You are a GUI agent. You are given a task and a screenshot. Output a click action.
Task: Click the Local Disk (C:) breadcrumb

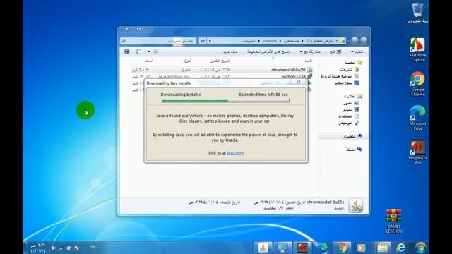coord(319,41)
